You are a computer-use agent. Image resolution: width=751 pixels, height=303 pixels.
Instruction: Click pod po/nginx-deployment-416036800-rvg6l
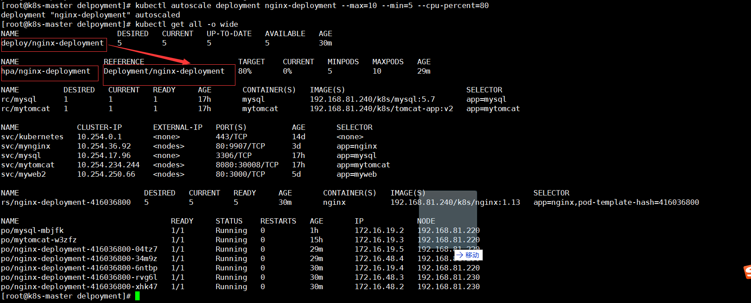pos(79,277)
